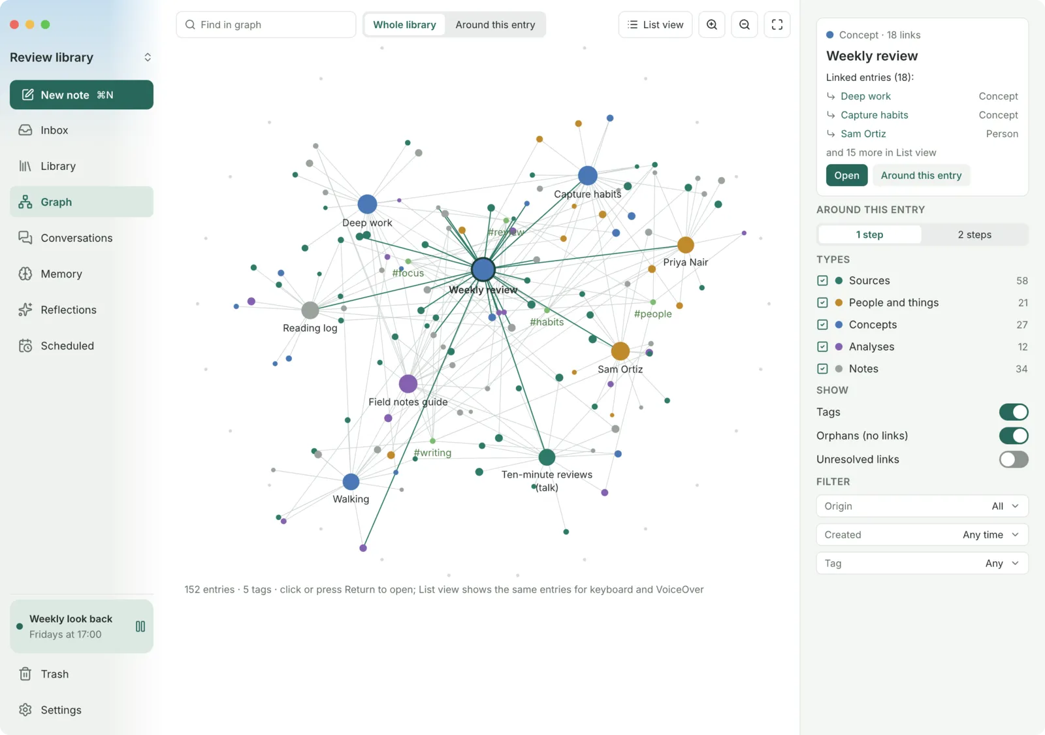
Task: Open Conversations in the sidebar
Action: click(x=82, y=238)
